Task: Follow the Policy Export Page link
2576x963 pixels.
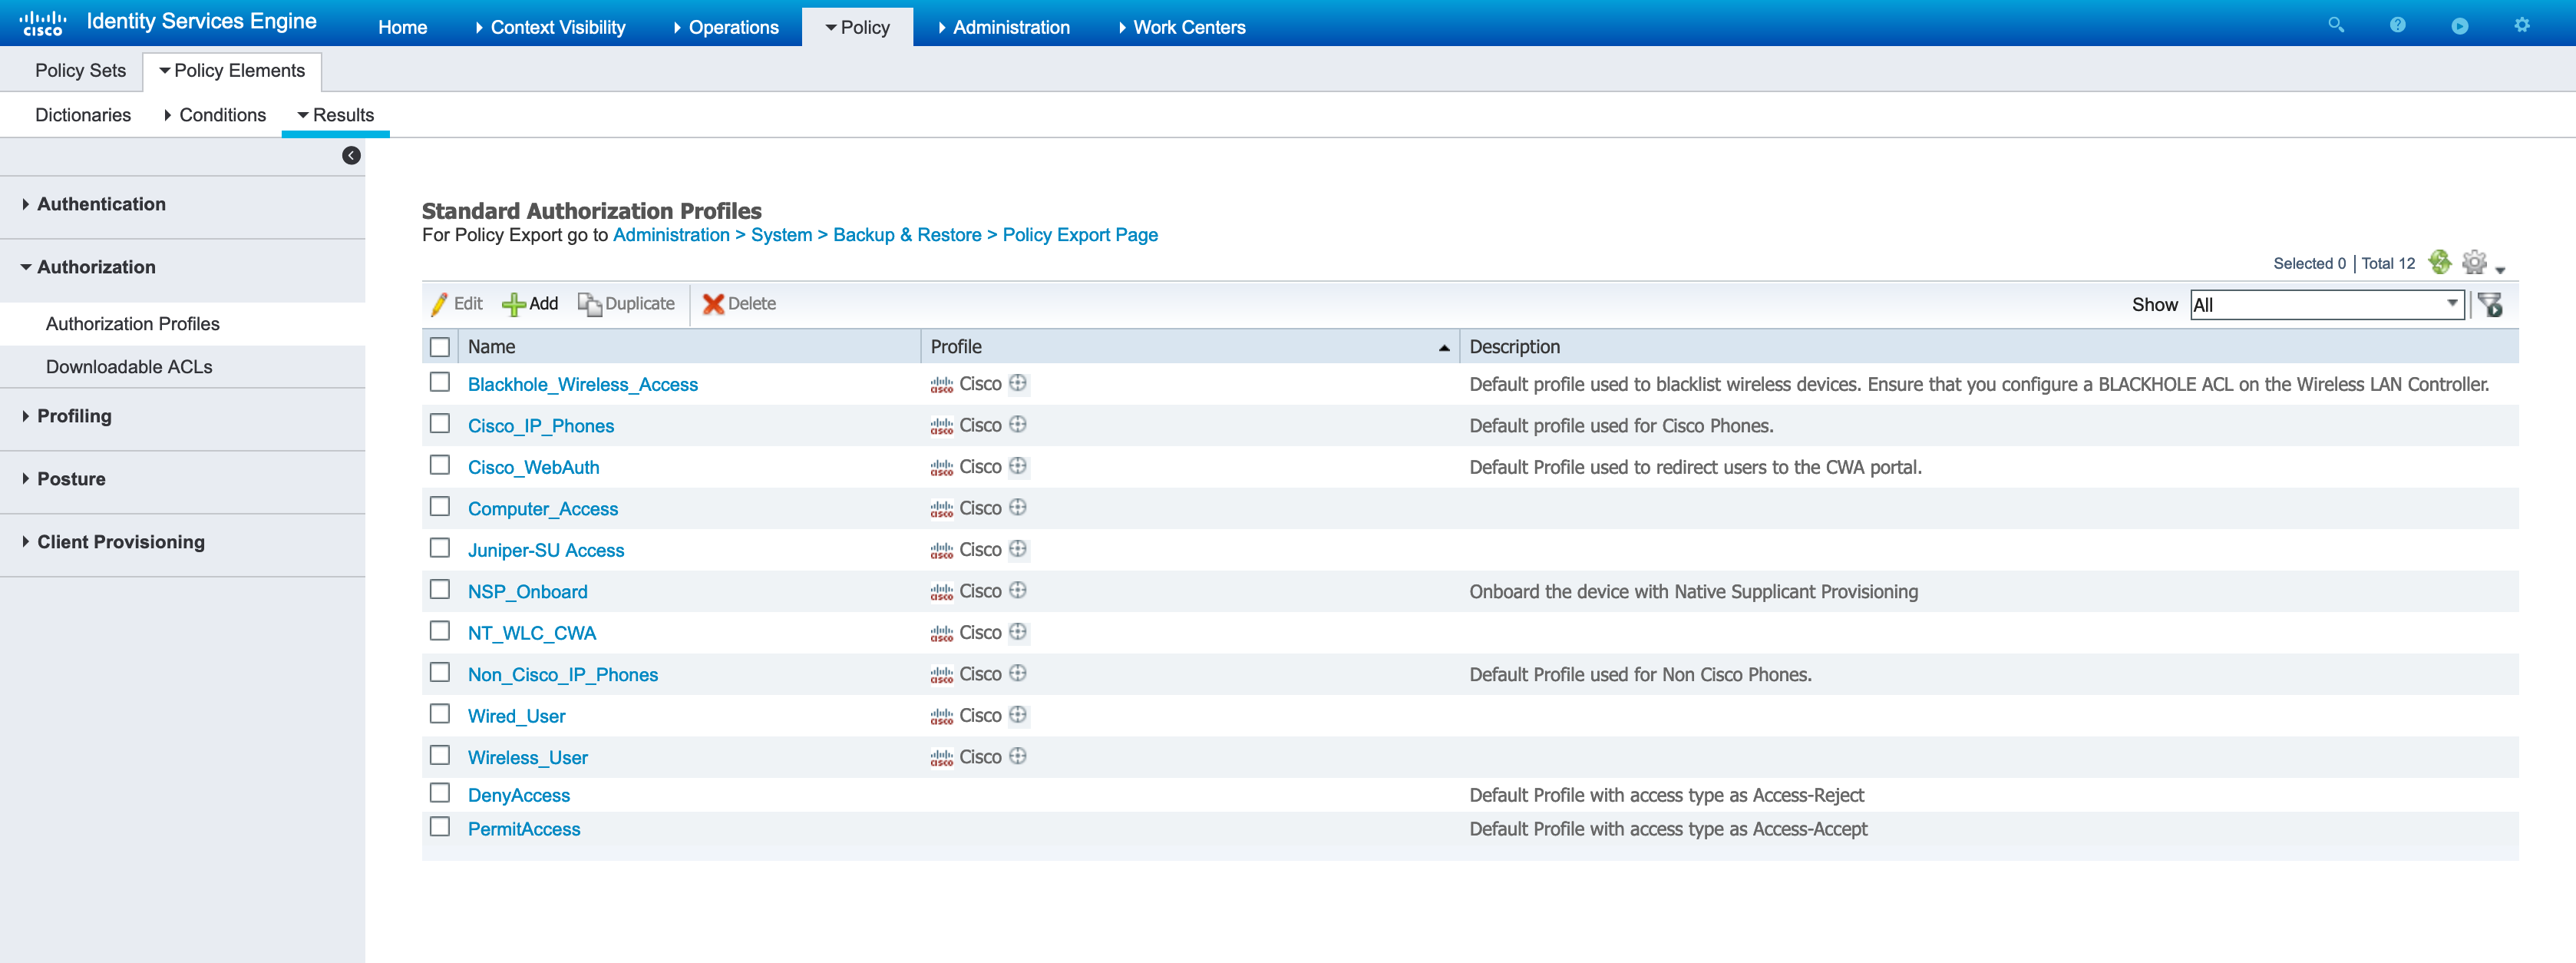Action: [x=1080, y=235]
